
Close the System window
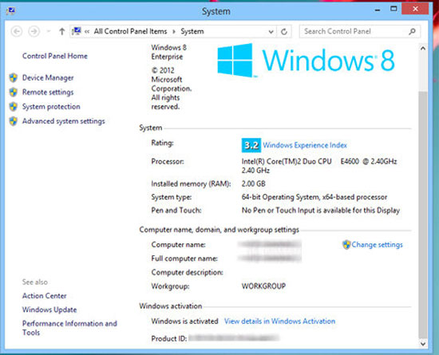tap(415, 9)
